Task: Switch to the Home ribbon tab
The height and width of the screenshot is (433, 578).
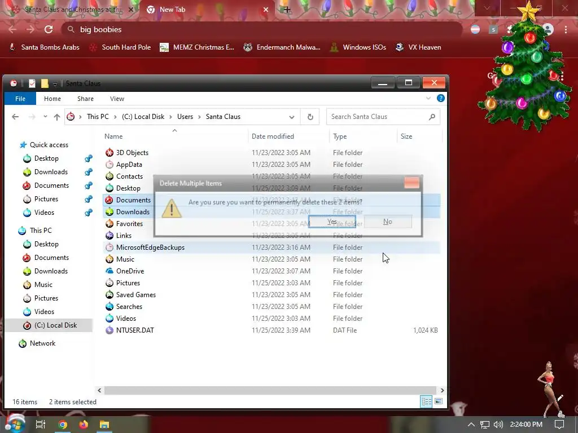Action: pos(52,99)
